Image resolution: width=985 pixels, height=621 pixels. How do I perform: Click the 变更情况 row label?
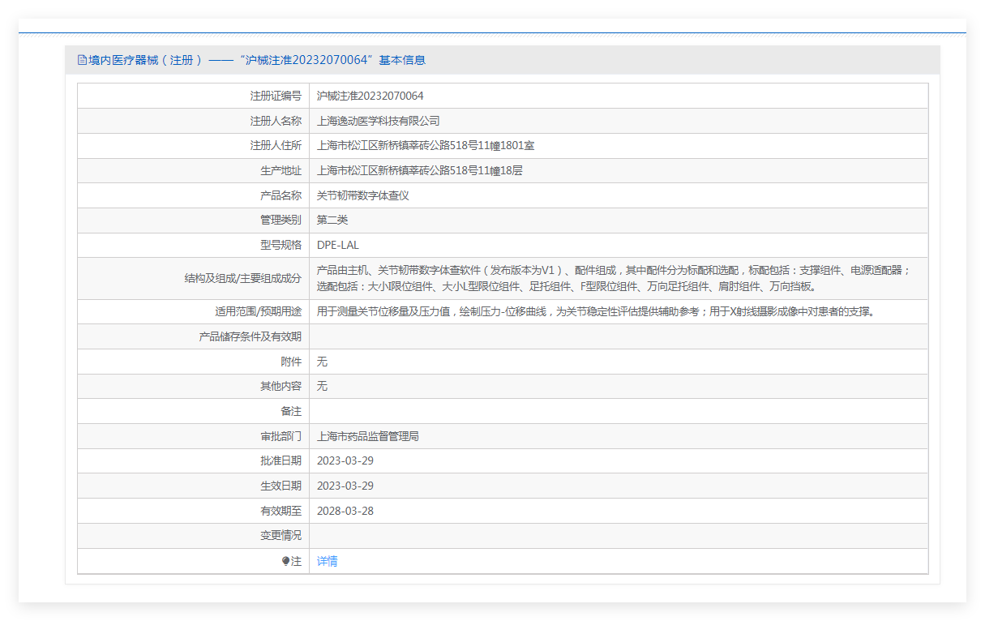click(x=281, y=535)
